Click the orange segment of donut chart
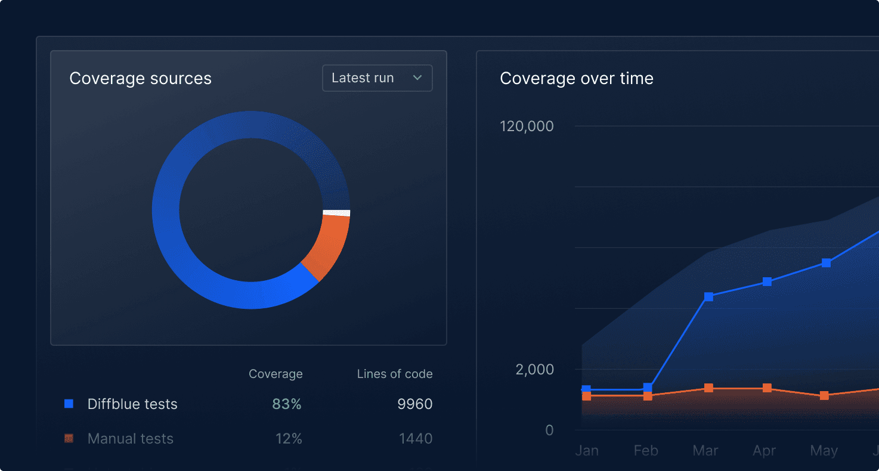Image resolution: width=879 pixels, height=471 pixels. [330, 244]
